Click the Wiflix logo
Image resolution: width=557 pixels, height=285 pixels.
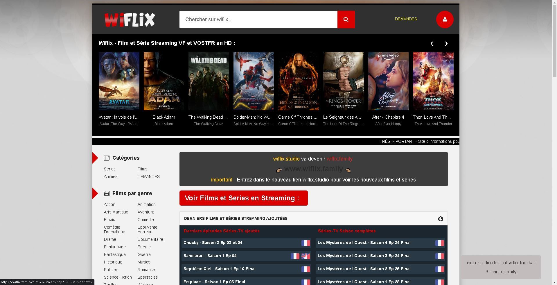[x=130, y=20]
